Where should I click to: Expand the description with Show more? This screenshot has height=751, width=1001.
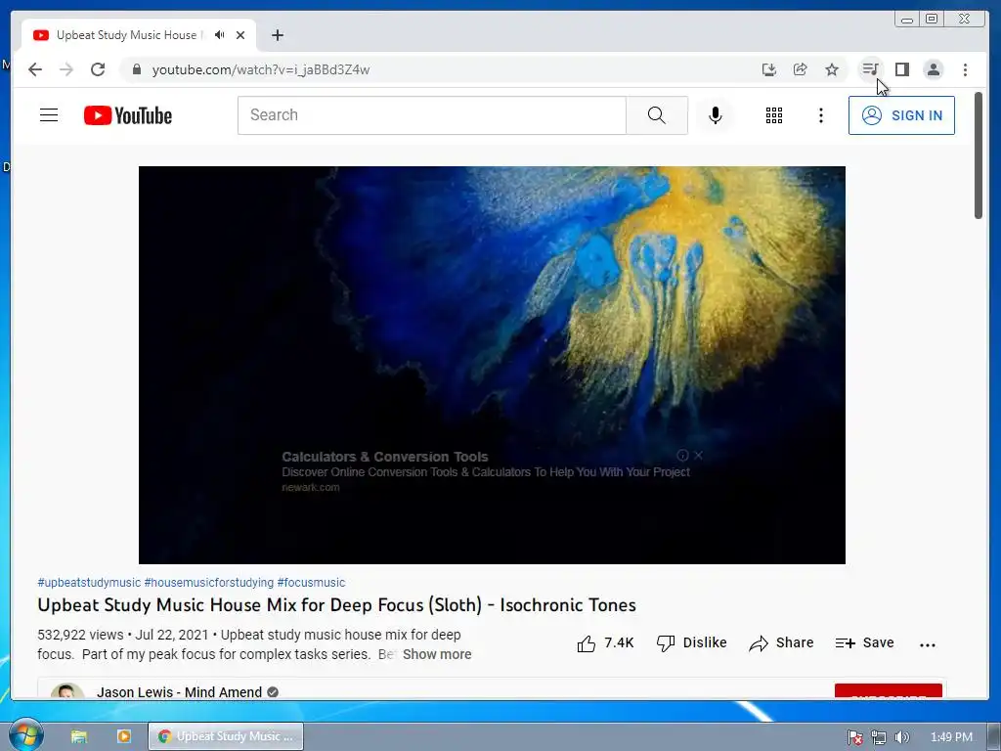click(x=437, y=654)
